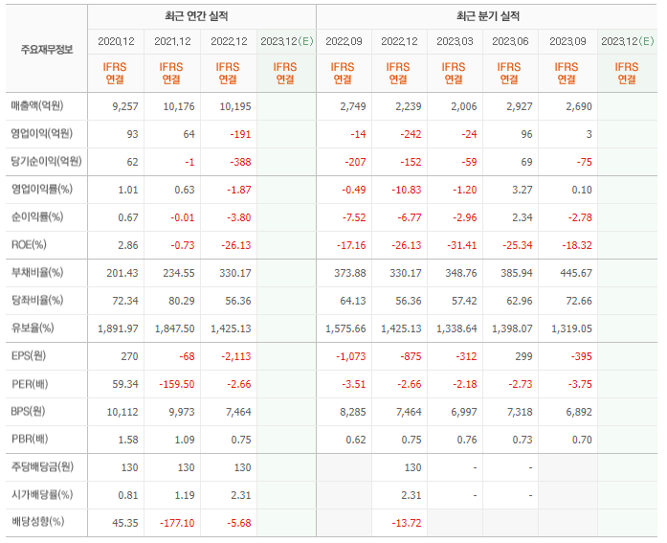
Task: Click the 9,257 revenue value
Action: pyautogui.click(x=125, y=106)
